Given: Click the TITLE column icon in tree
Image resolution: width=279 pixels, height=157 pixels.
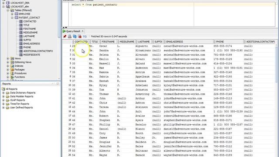Looking at the screenshot, I should tap(21, 25).
